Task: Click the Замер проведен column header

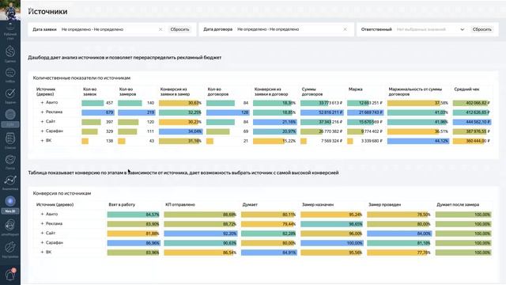Action: 385,204
